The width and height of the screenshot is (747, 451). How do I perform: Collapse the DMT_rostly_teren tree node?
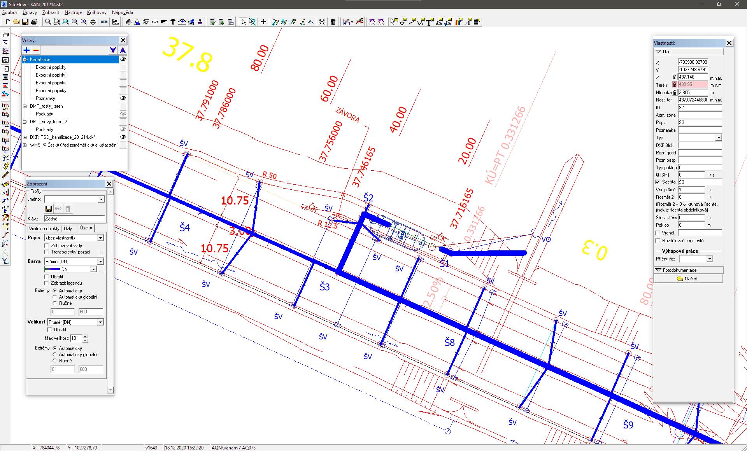pos(25,106)
